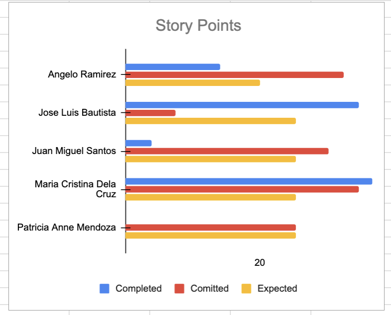Screen dimensions: 391x315
Task: Click the axis tick value 20
Action: 260,263
